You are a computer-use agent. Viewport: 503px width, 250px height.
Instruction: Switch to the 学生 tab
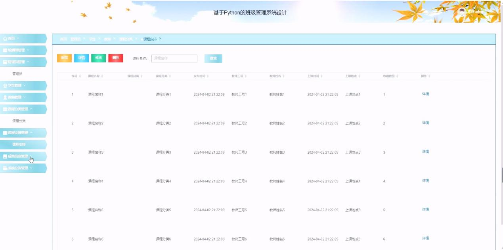click(x=92, y=39)
